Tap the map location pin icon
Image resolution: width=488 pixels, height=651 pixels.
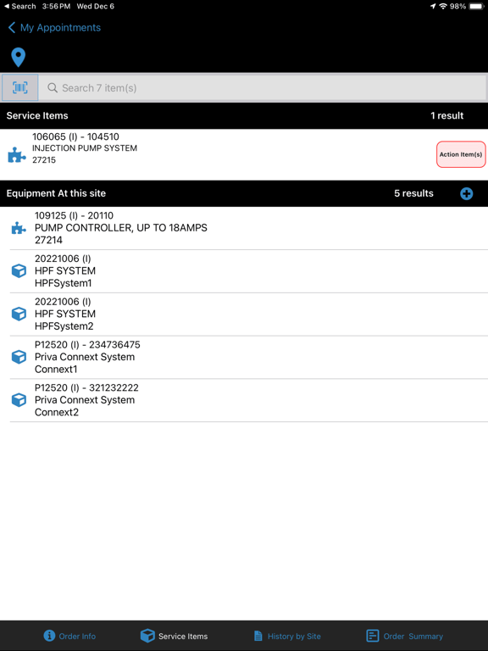[19, 58]
